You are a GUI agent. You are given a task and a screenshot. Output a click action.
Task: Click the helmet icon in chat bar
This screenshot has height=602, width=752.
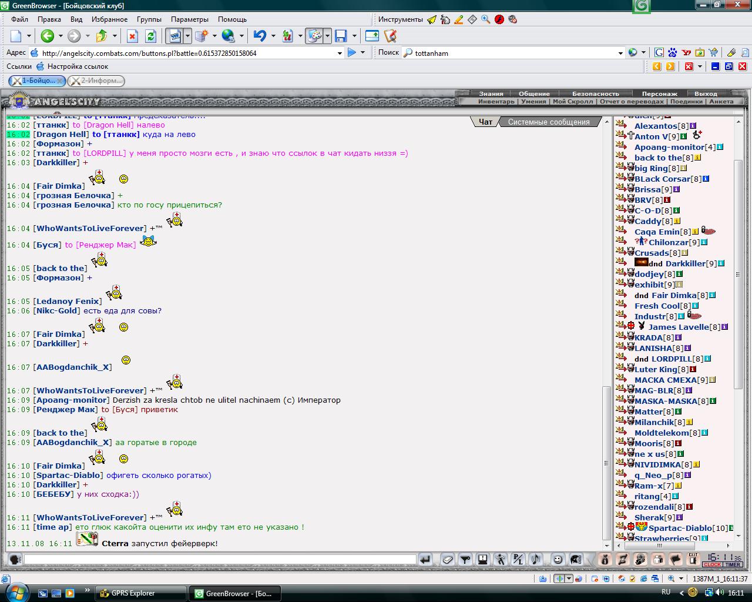576,560
